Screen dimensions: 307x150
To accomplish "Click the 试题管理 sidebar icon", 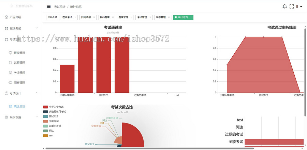I will (x=10, y=63).
